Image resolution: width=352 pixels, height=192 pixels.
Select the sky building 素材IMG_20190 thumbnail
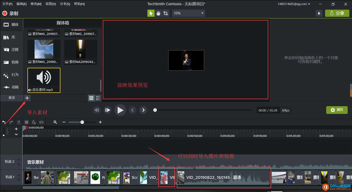click(x=44, y=52)
